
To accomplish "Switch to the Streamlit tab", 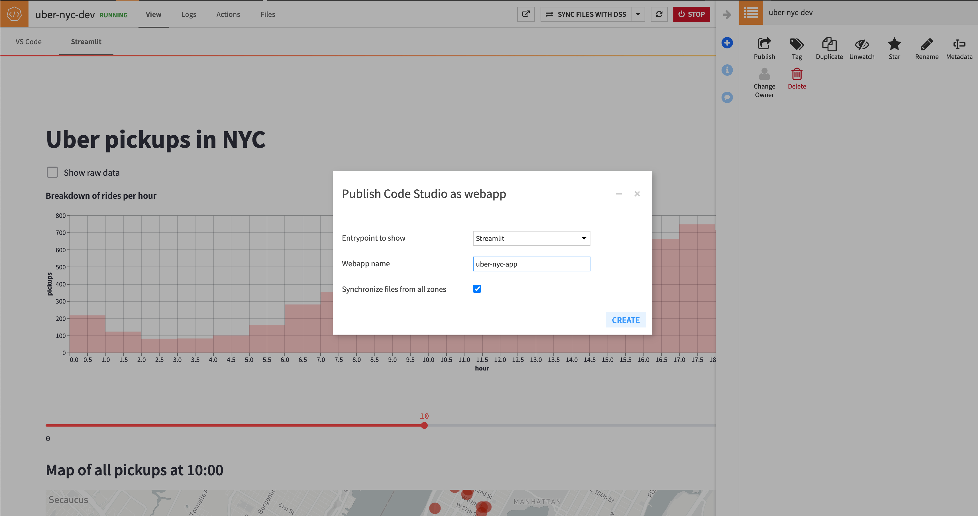I will [x=86, y=41].
